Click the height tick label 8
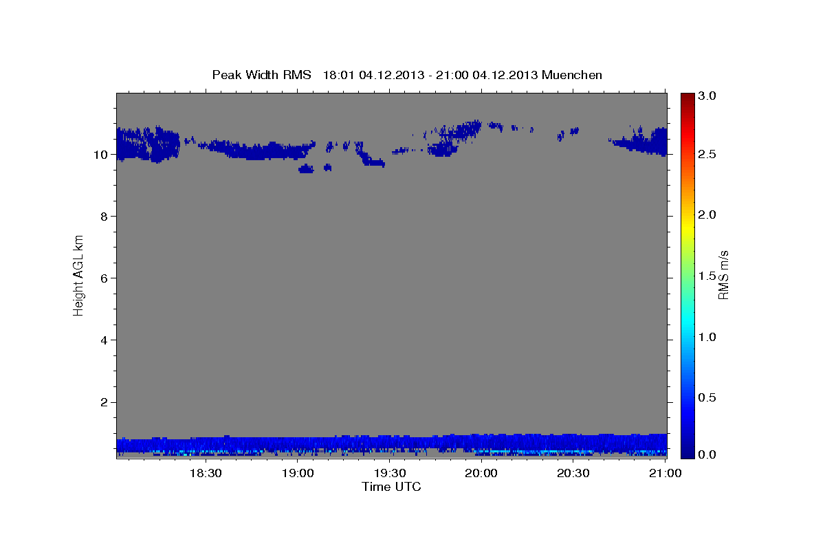 click(103, 217)
